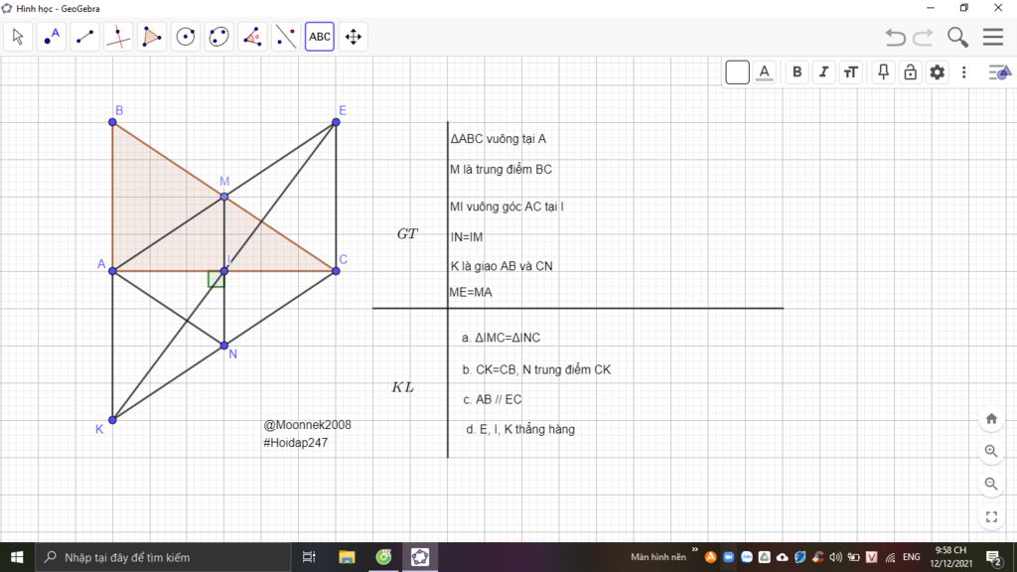Switch ENG input language

[x=912, y=557]
